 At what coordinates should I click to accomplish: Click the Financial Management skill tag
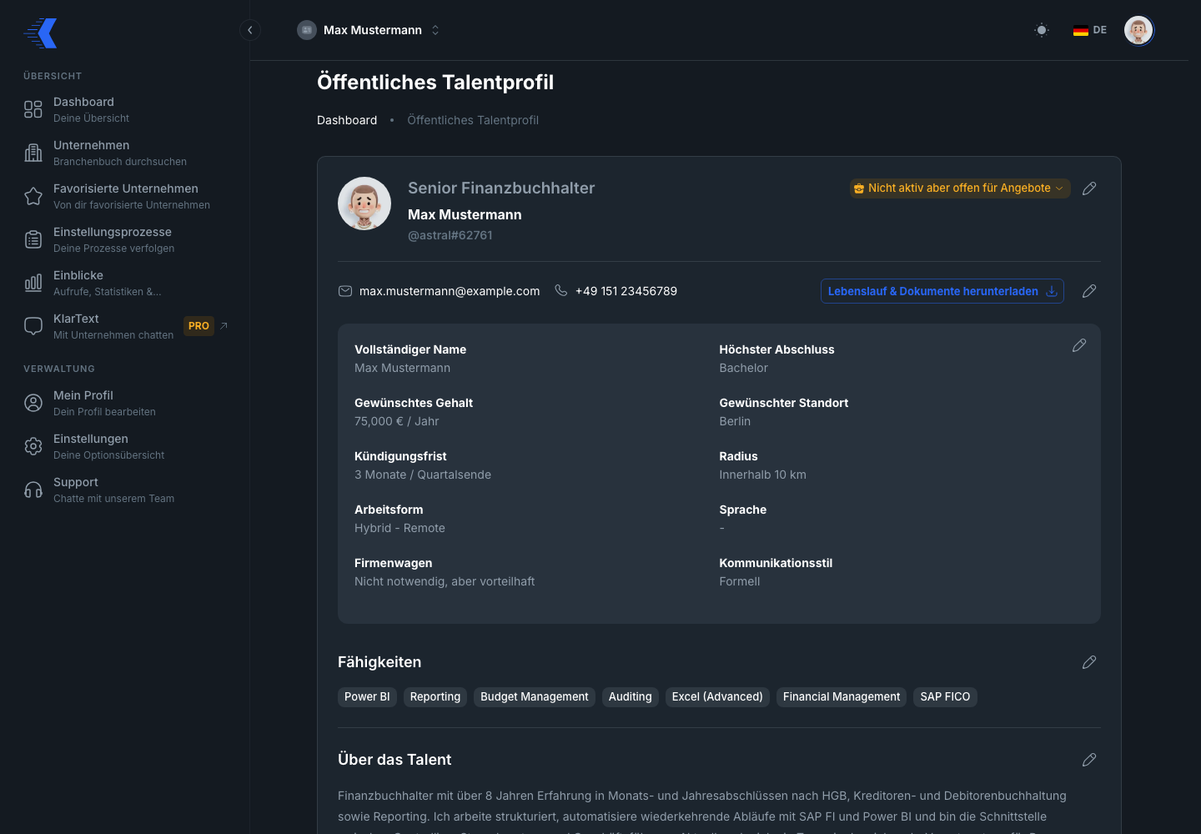coord(842,697)
